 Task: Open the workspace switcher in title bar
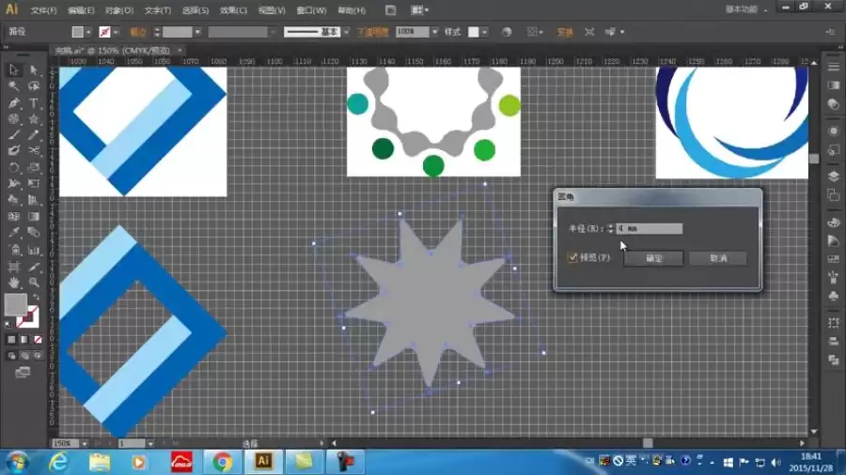[x=746, y=9]
